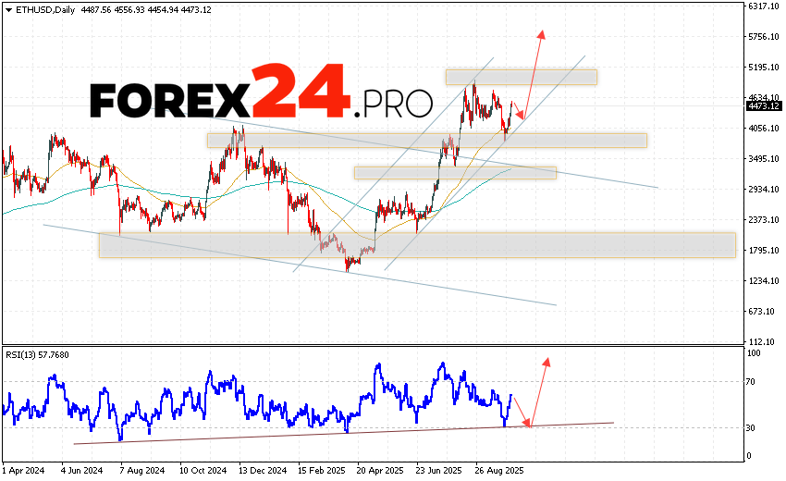Click the RSI 70 level label
The image size is (786, 481).
pos(753,381)
